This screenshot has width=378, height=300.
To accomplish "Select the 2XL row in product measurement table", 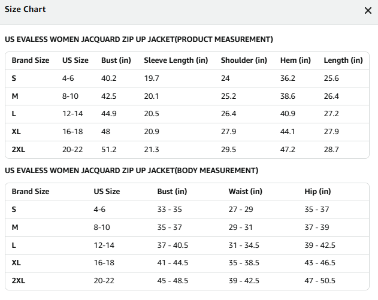I will [x=187, y=150].
